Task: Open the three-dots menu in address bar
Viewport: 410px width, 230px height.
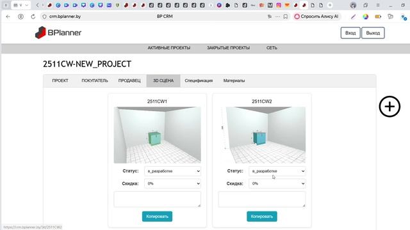Action: [x=277, y=17]
